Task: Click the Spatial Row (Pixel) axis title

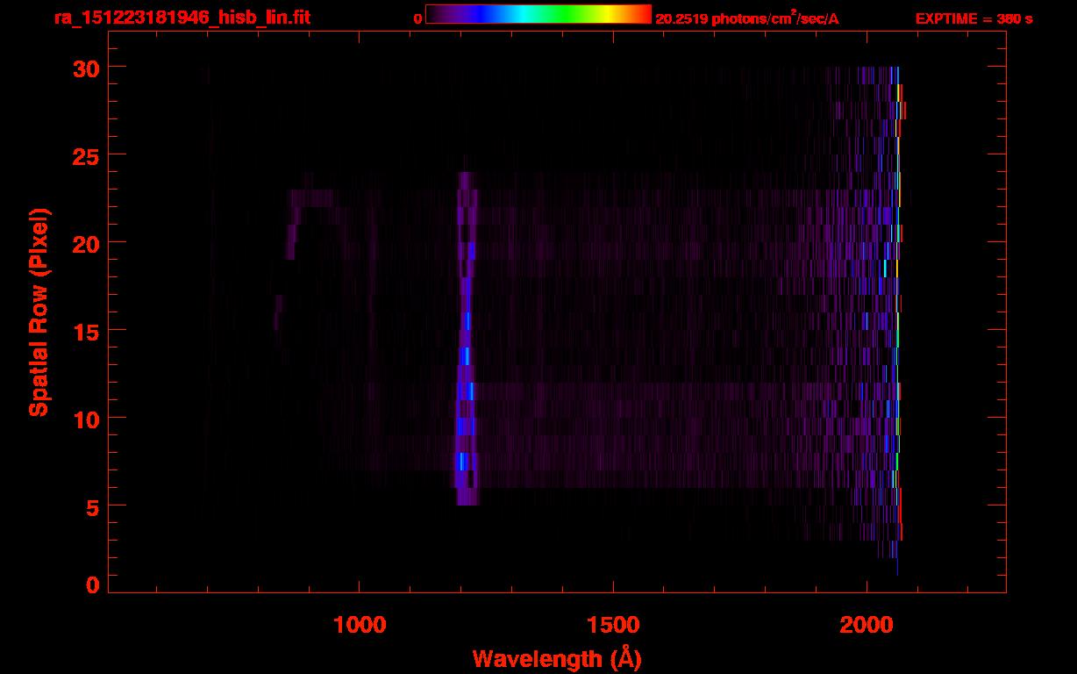Action: click(39, 312)
